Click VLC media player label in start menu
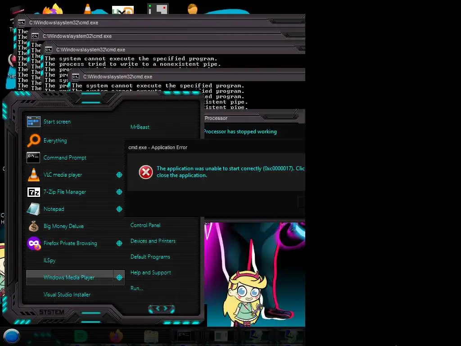Screen dimensions: 461x346 point(63,175)
